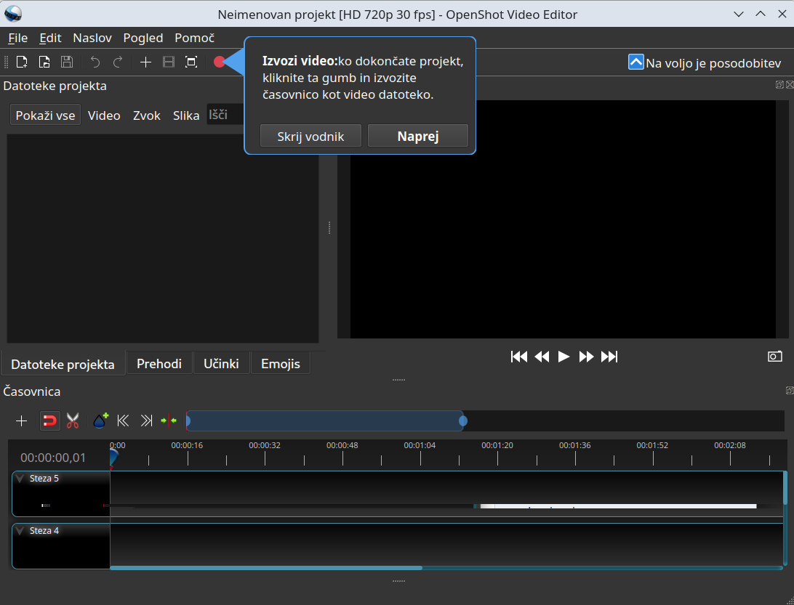This screenshot has height=605, width=794.
Task: Switch to the Prehodi tab
Action: pyautogui.click(x=159, y=364)
